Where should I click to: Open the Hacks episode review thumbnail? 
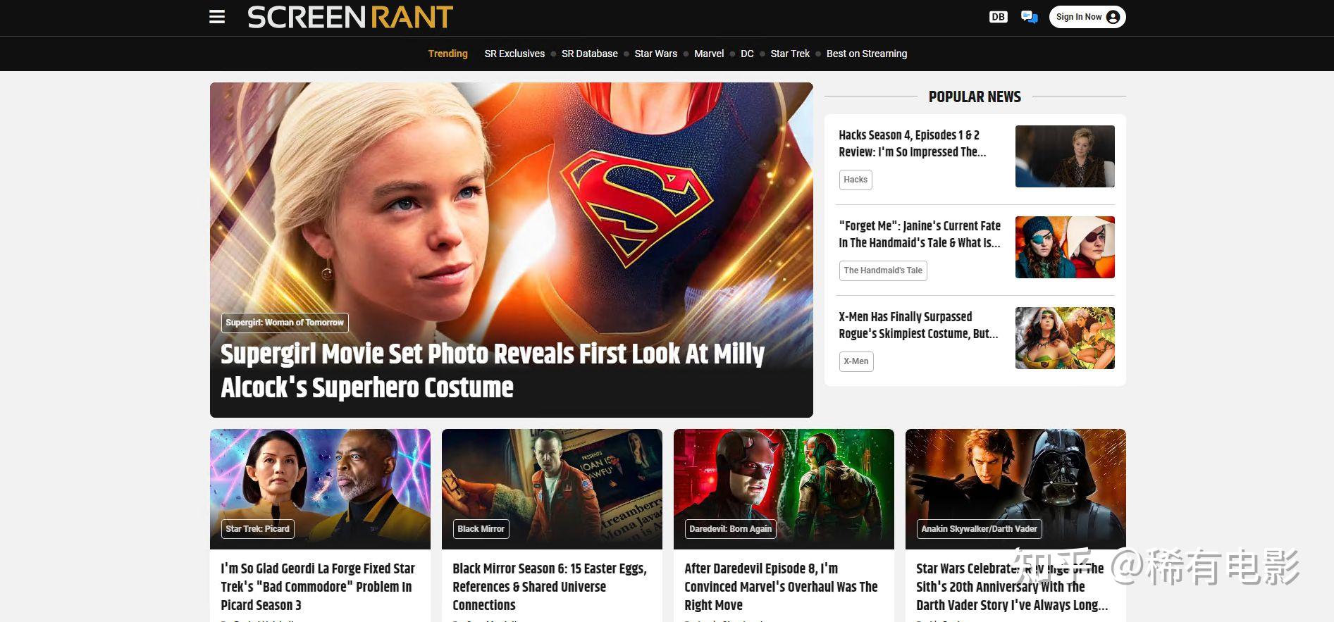click(1065, 156)
